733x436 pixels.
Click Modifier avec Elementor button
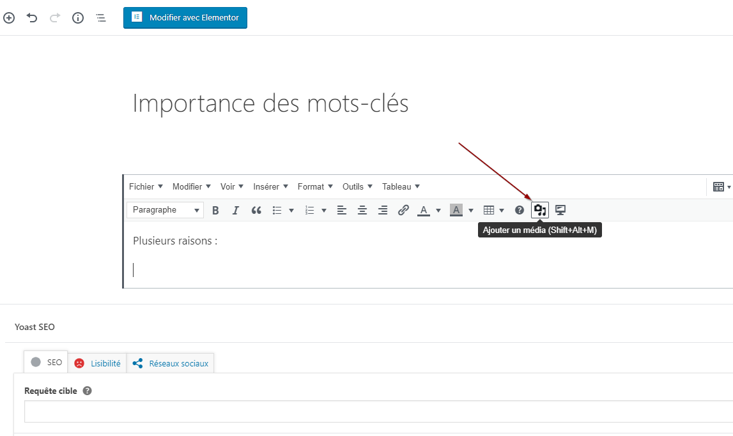click(x=185, y=18)
